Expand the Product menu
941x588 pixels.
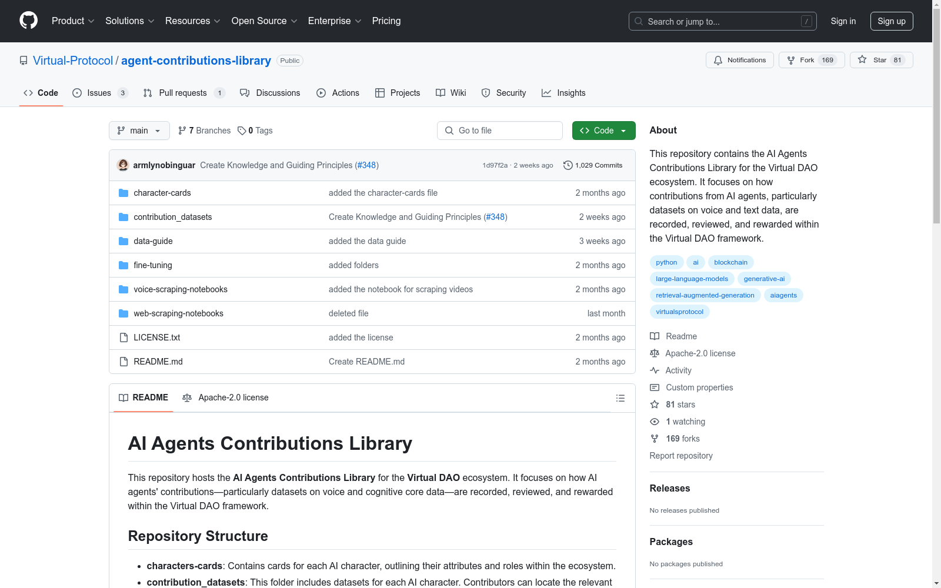click(73, 21)
